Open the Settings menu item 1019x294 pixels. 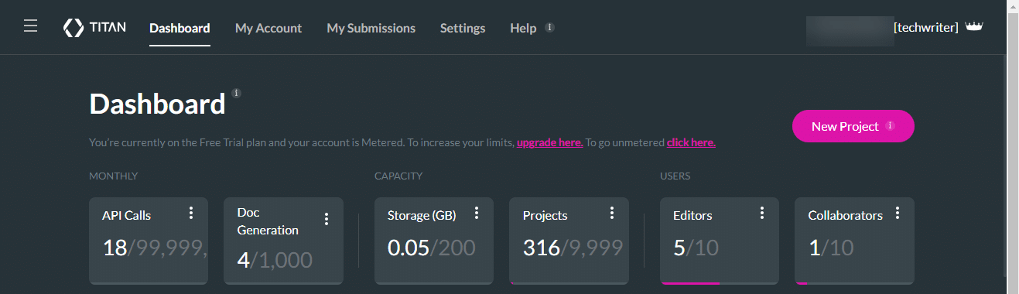coord(463,28)
